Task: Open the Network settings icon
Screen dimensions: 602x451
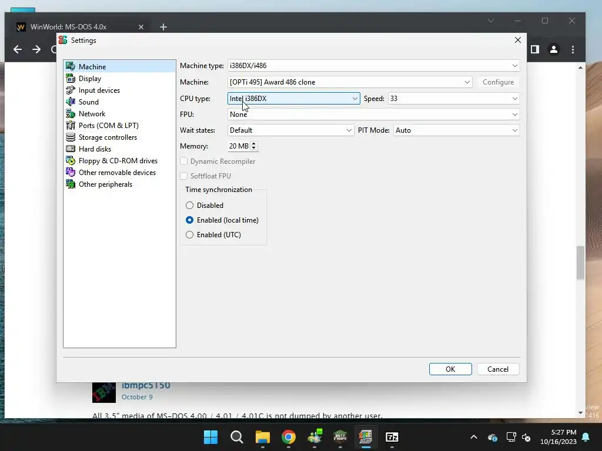Action: click(x=71, y=113)
